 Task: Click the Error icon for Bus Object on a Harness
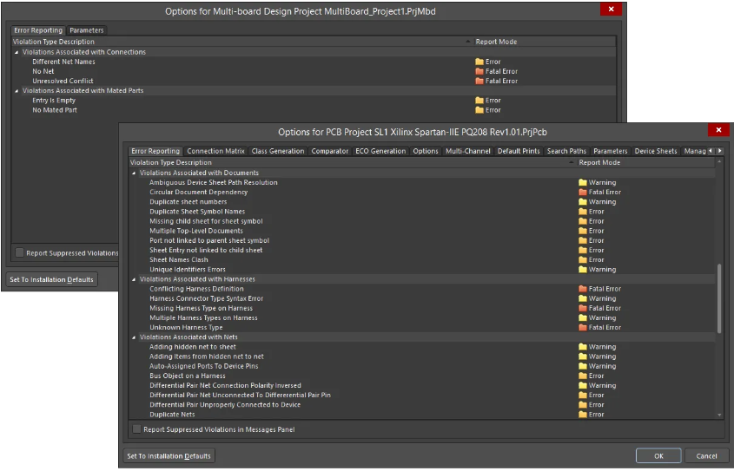click(583, 376)
